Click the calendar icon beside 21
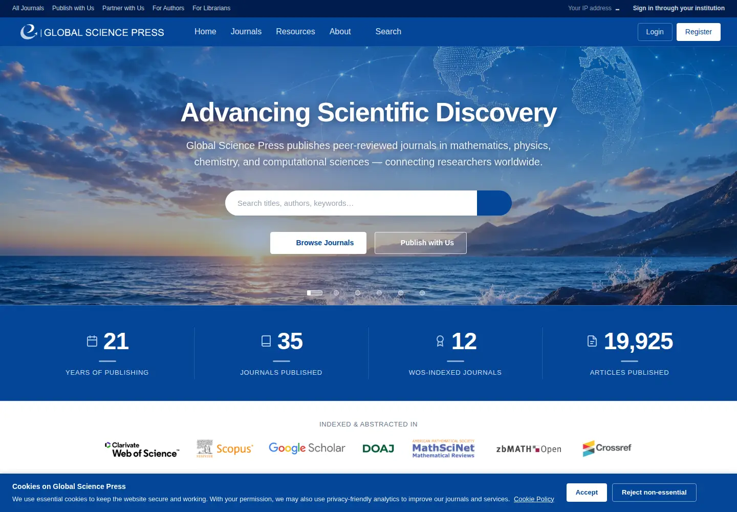Screen dimensions: 737x512 tap(92, 341)
